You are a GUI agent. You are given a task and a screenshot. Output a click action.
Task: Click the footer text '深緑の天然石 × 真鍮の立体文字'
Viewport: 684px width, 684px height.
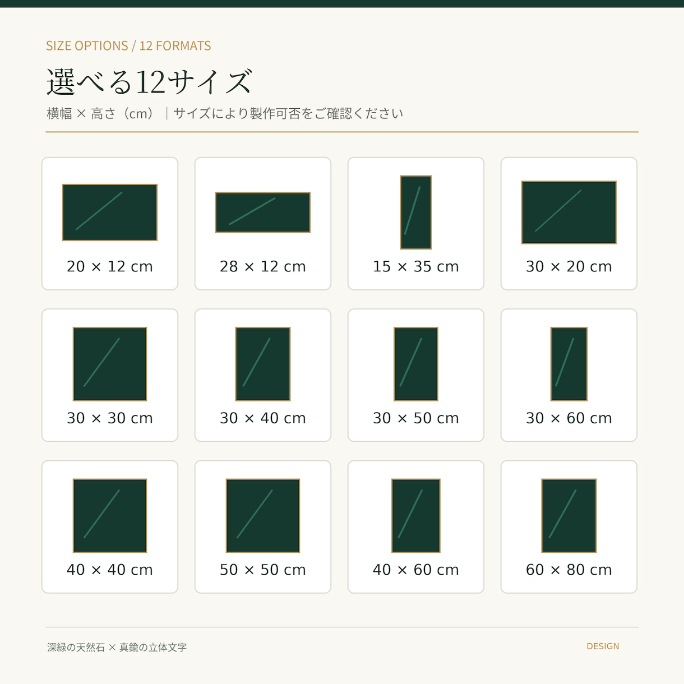117,648
